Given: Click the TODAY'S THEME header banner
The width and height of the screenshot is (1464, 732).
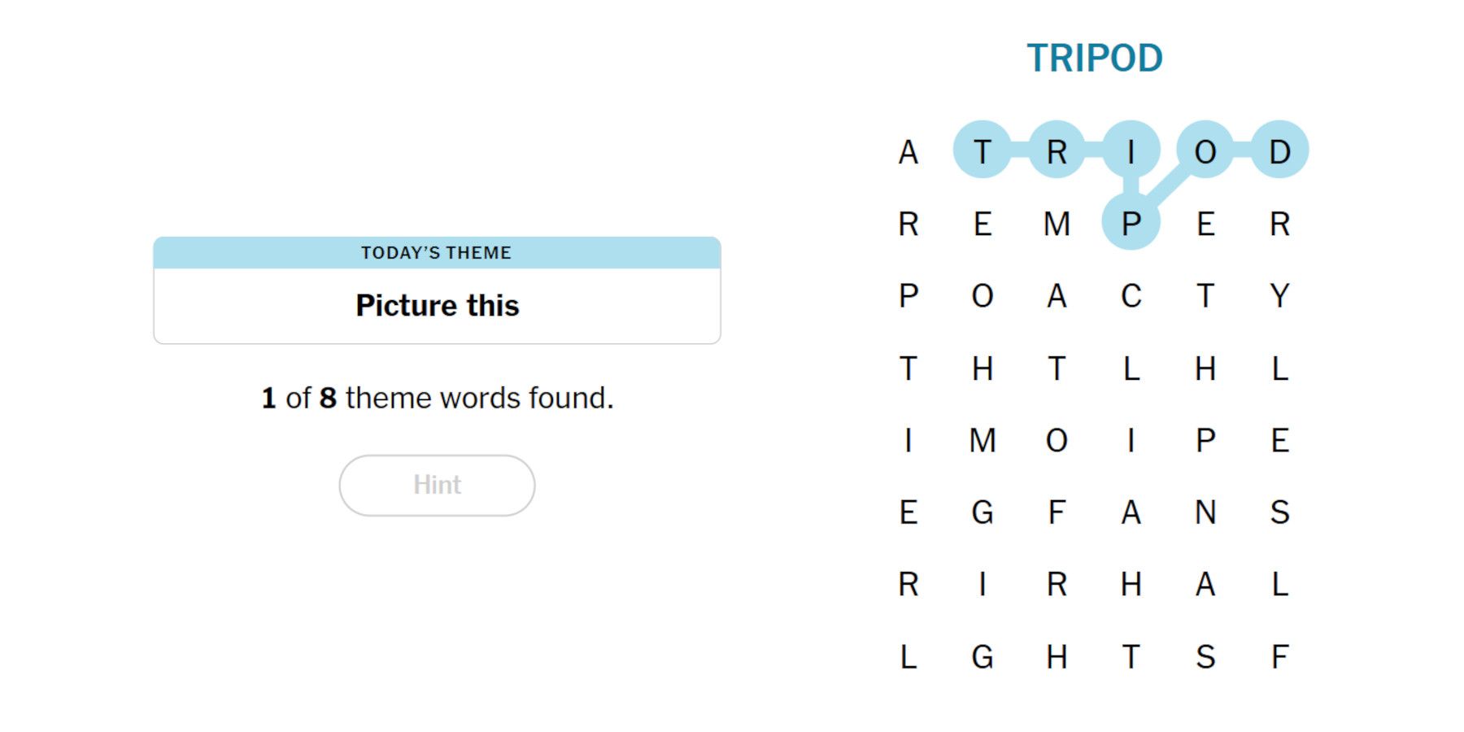Looking at the screenshot, I should pyautogui.click(x=437, y=252).
